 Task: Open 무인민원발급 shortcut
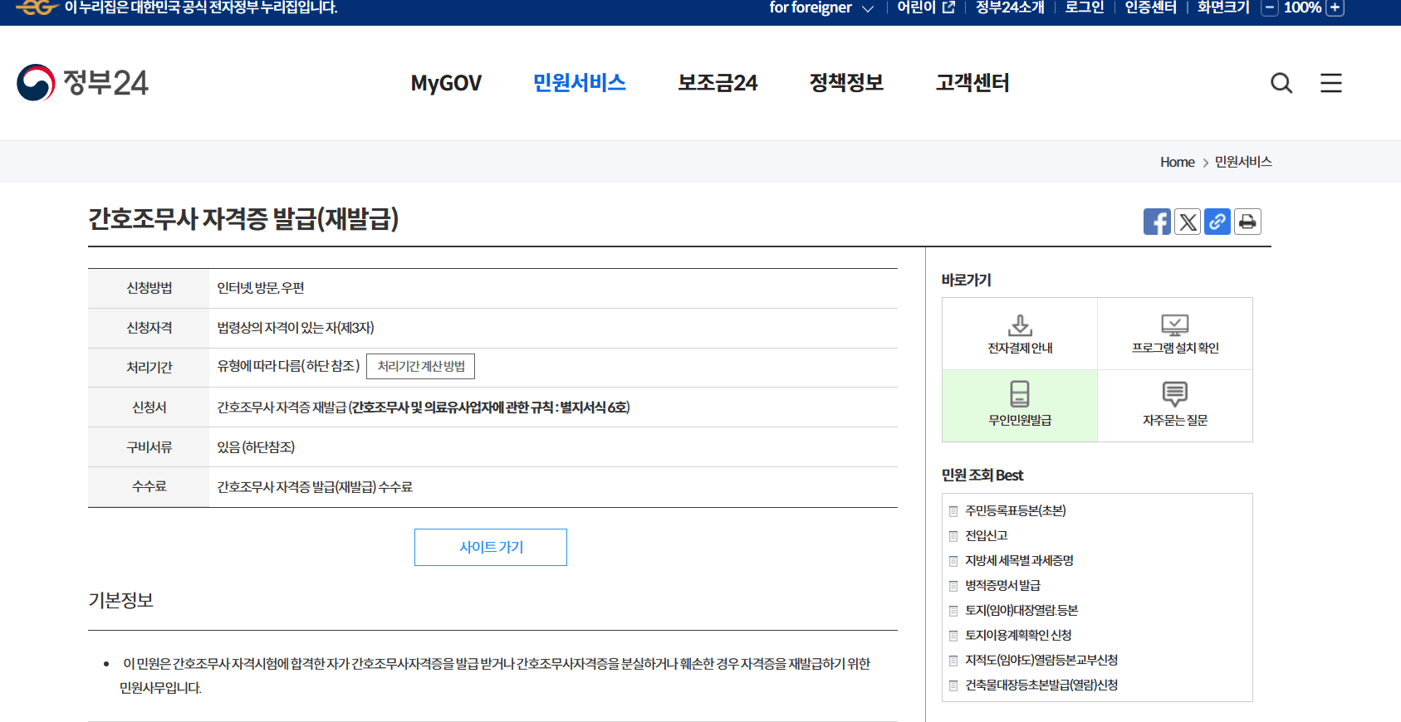pyautogui.click(x=1020, y=406)
